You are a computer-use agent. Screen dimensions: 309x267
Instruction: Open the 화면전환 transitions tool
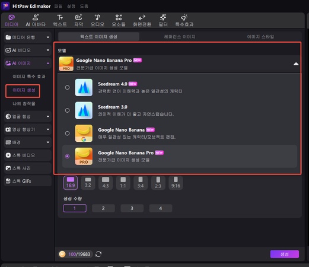pyautogui.click(x=142, y=20)
